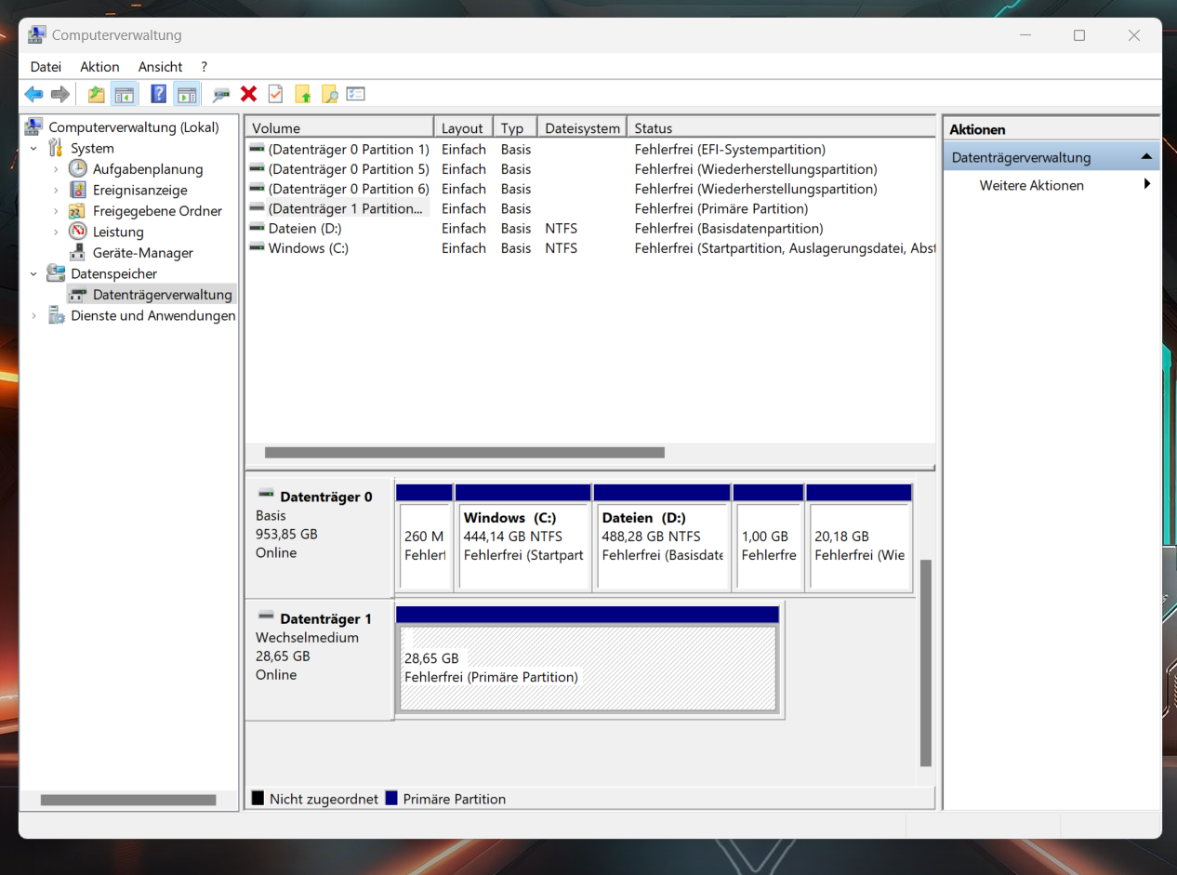Toggle the Action pane visibility icon

tap(186, 93)
